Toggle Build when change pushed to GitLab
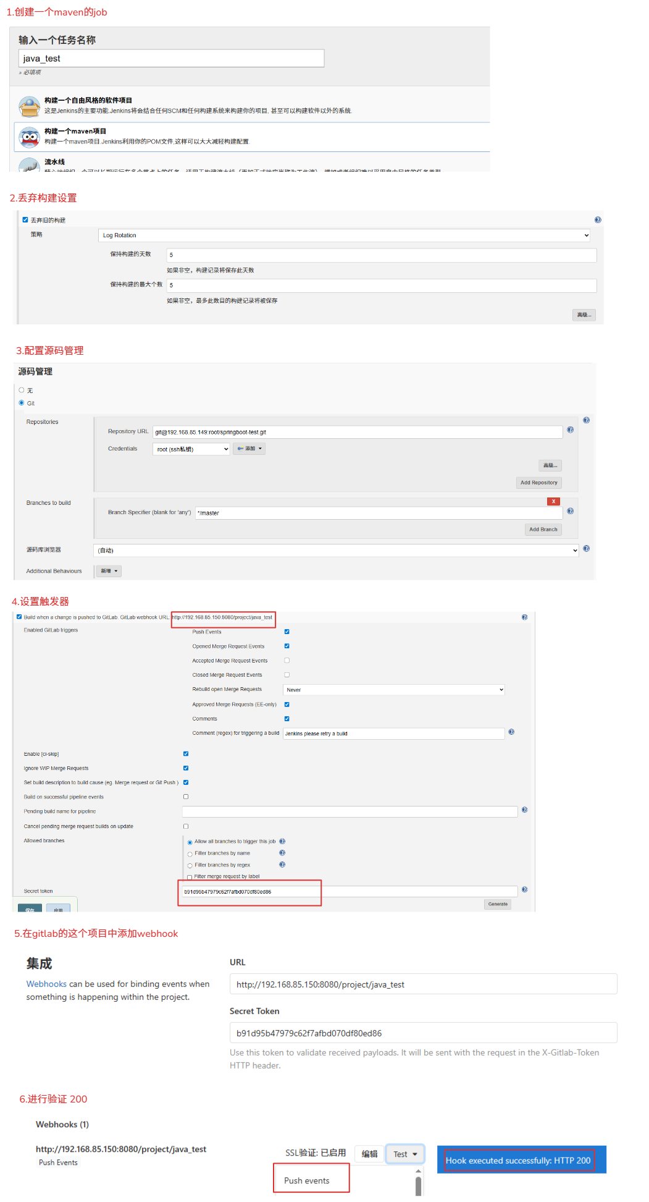649x1202 pixels. 19,617
